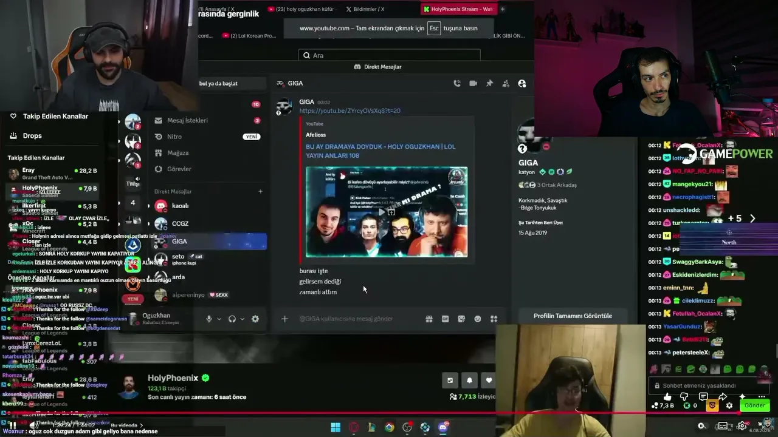Open the Nitro page

[207, 137]
